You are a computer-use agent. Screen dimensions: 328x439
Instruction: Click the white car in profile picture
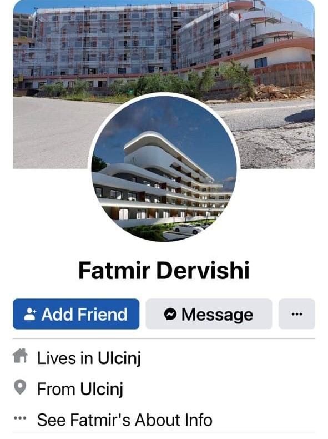188,229
